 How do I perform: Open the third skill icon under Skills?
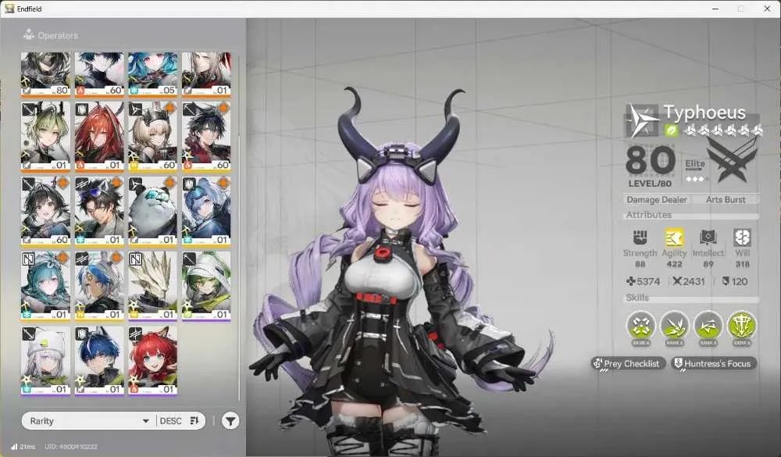click(x=708, y=326)
